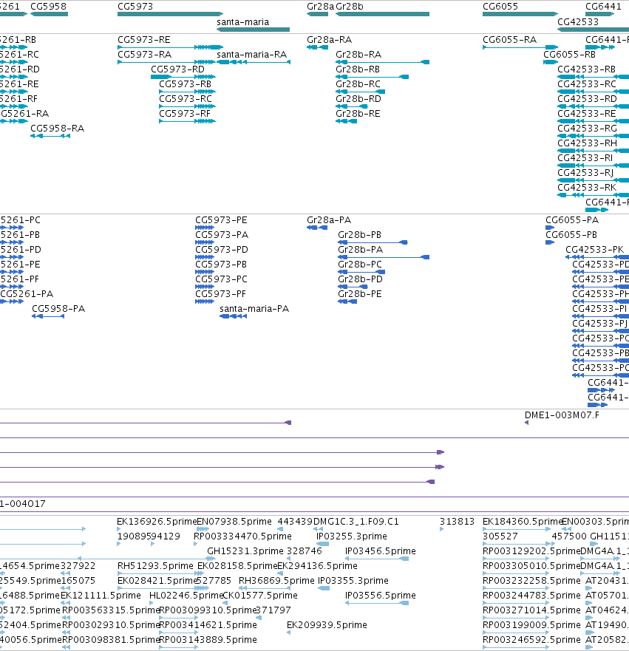This screenshot has width=629, height=651.
Task: Select EST RH36869.5prime
Action: click(276, 580)
